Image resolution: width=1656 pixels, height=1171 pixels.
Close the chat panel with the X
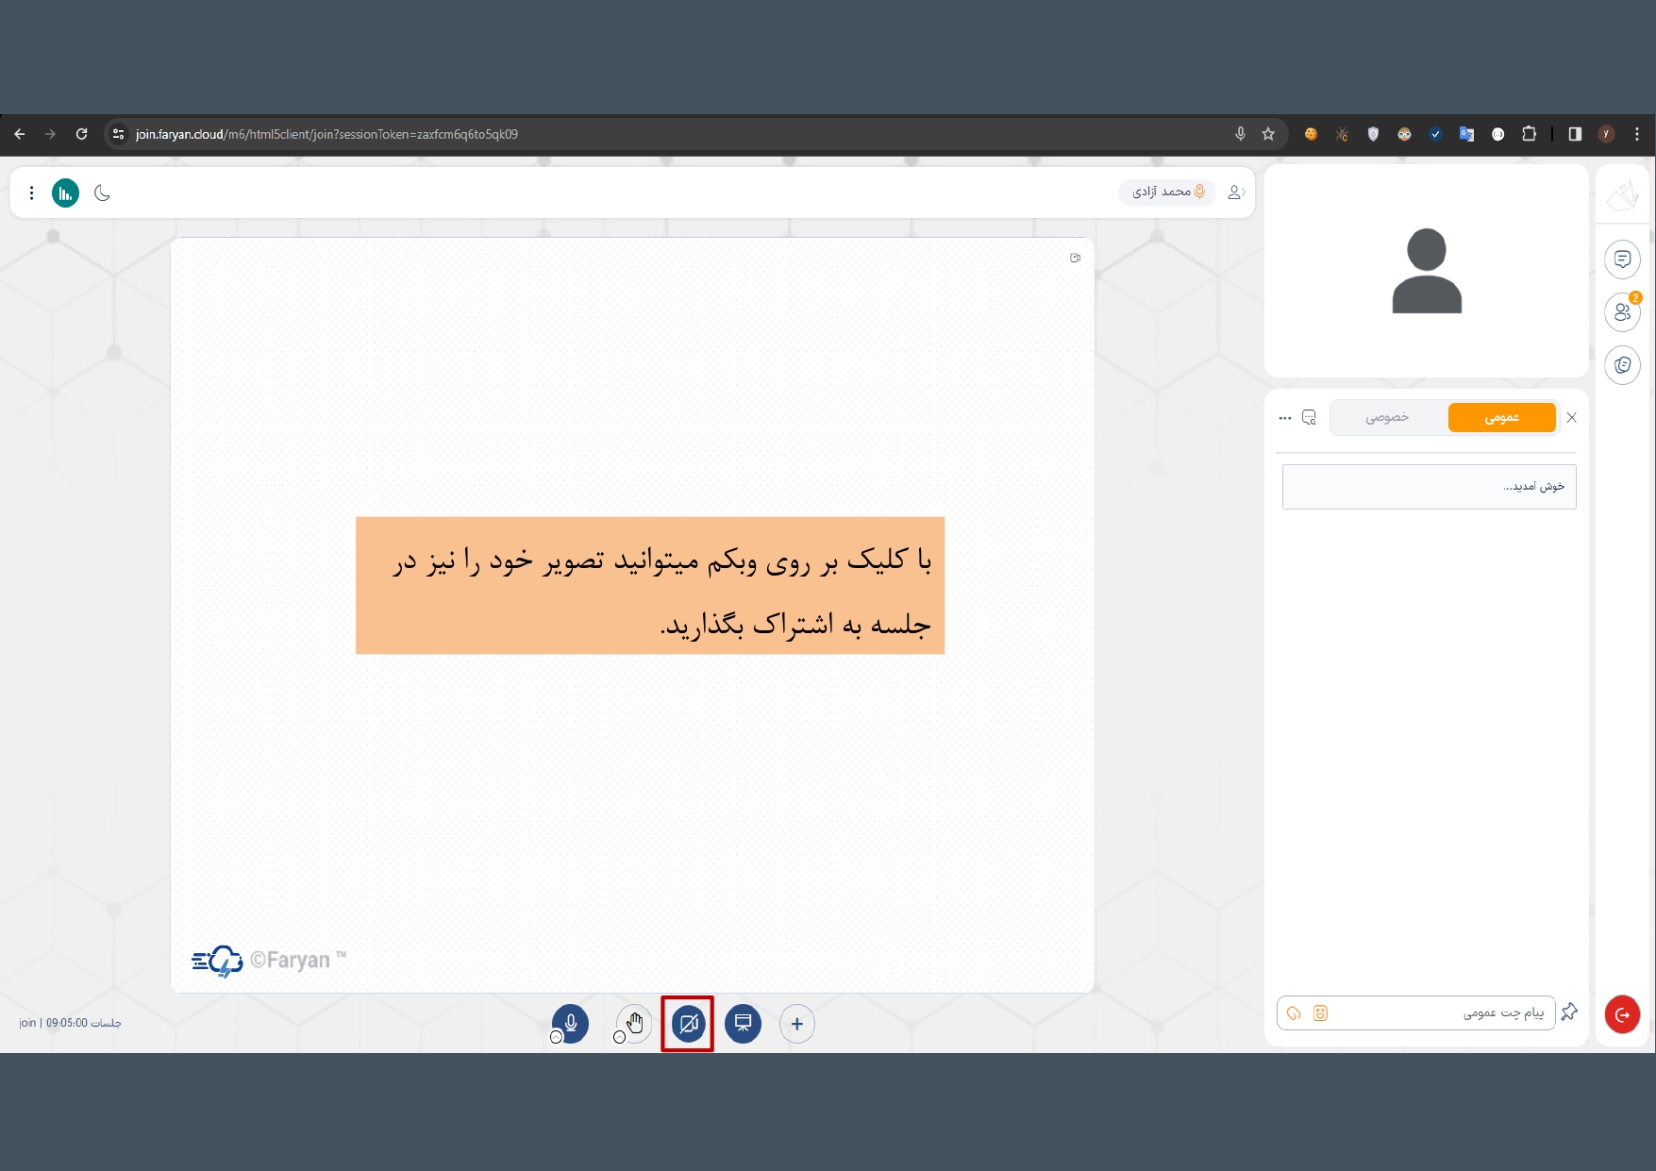1572,418
